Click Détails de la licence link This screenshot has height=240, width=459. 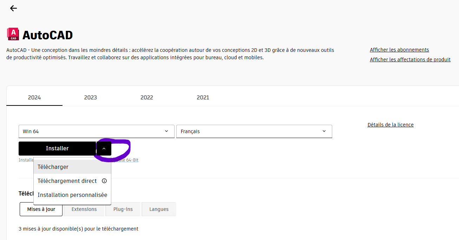click(390, 125)
